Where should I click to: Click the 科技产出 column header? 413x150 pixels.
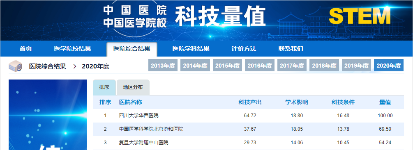[250, 102]
